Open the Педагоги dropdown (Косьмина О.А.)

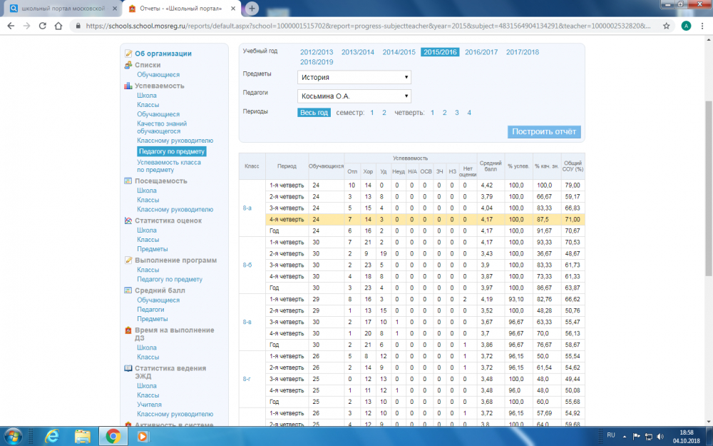click(354, 96)
